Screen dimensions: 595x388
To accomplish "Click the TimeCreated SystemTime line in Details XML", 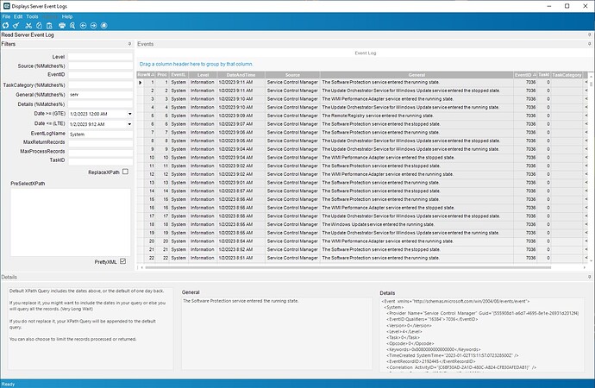I will pyautogui.click(x=453, y=355).
